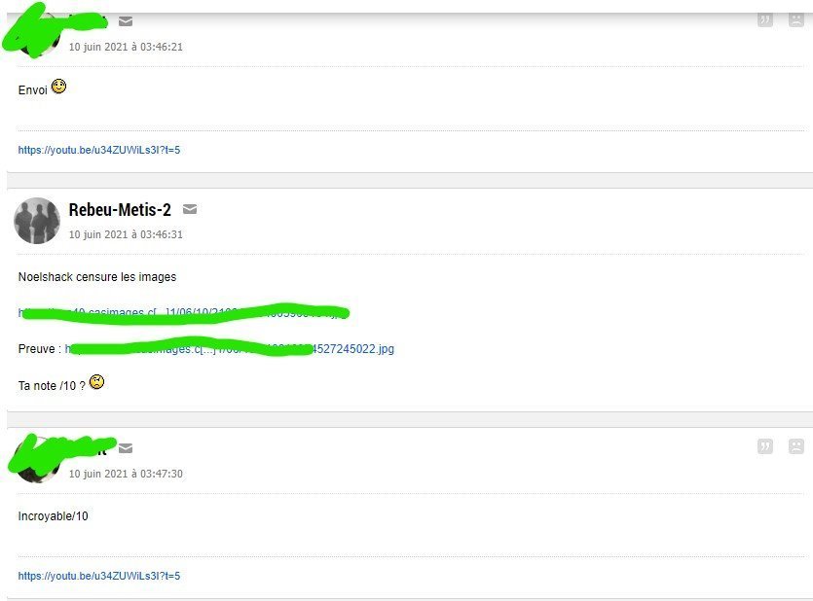Click timestamp 10 juin 2021 à 03:46:21
This screenshot has height=601, width=813.
(126, 47)
